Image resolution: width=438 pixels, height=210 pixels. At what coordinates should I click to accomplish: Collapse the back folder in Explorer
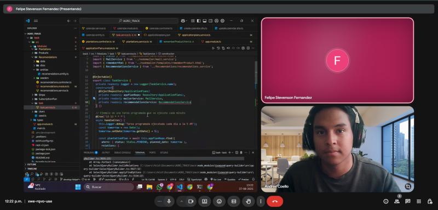click(x=37, y=37)
